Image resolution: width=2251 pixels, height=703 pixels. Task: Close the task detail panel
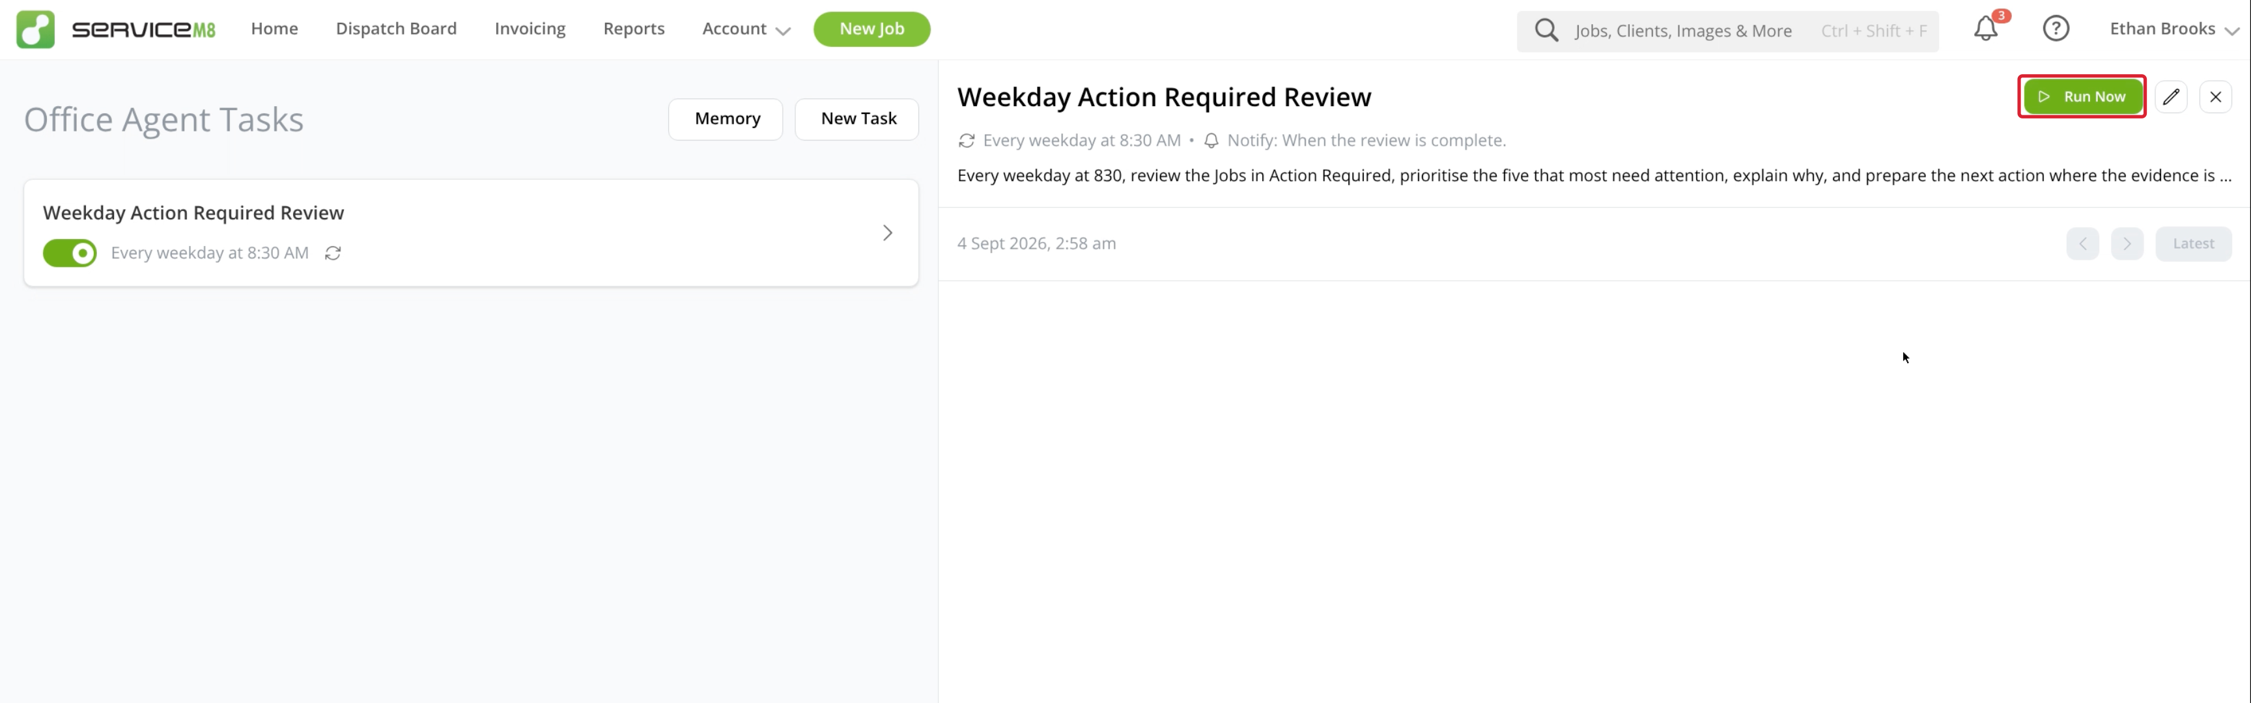[x=2215, y=97]
